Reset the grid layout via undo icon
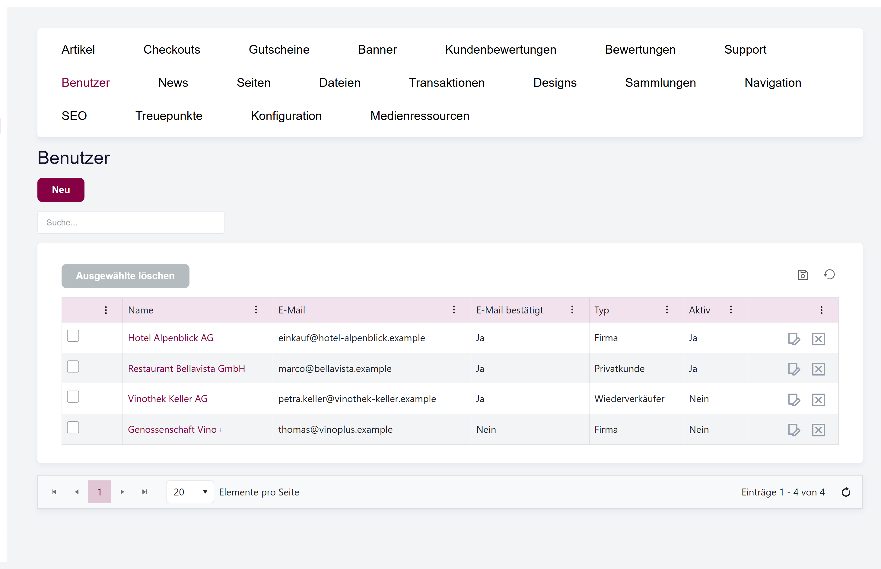This screenshot has height=569, width=881. 829,275
